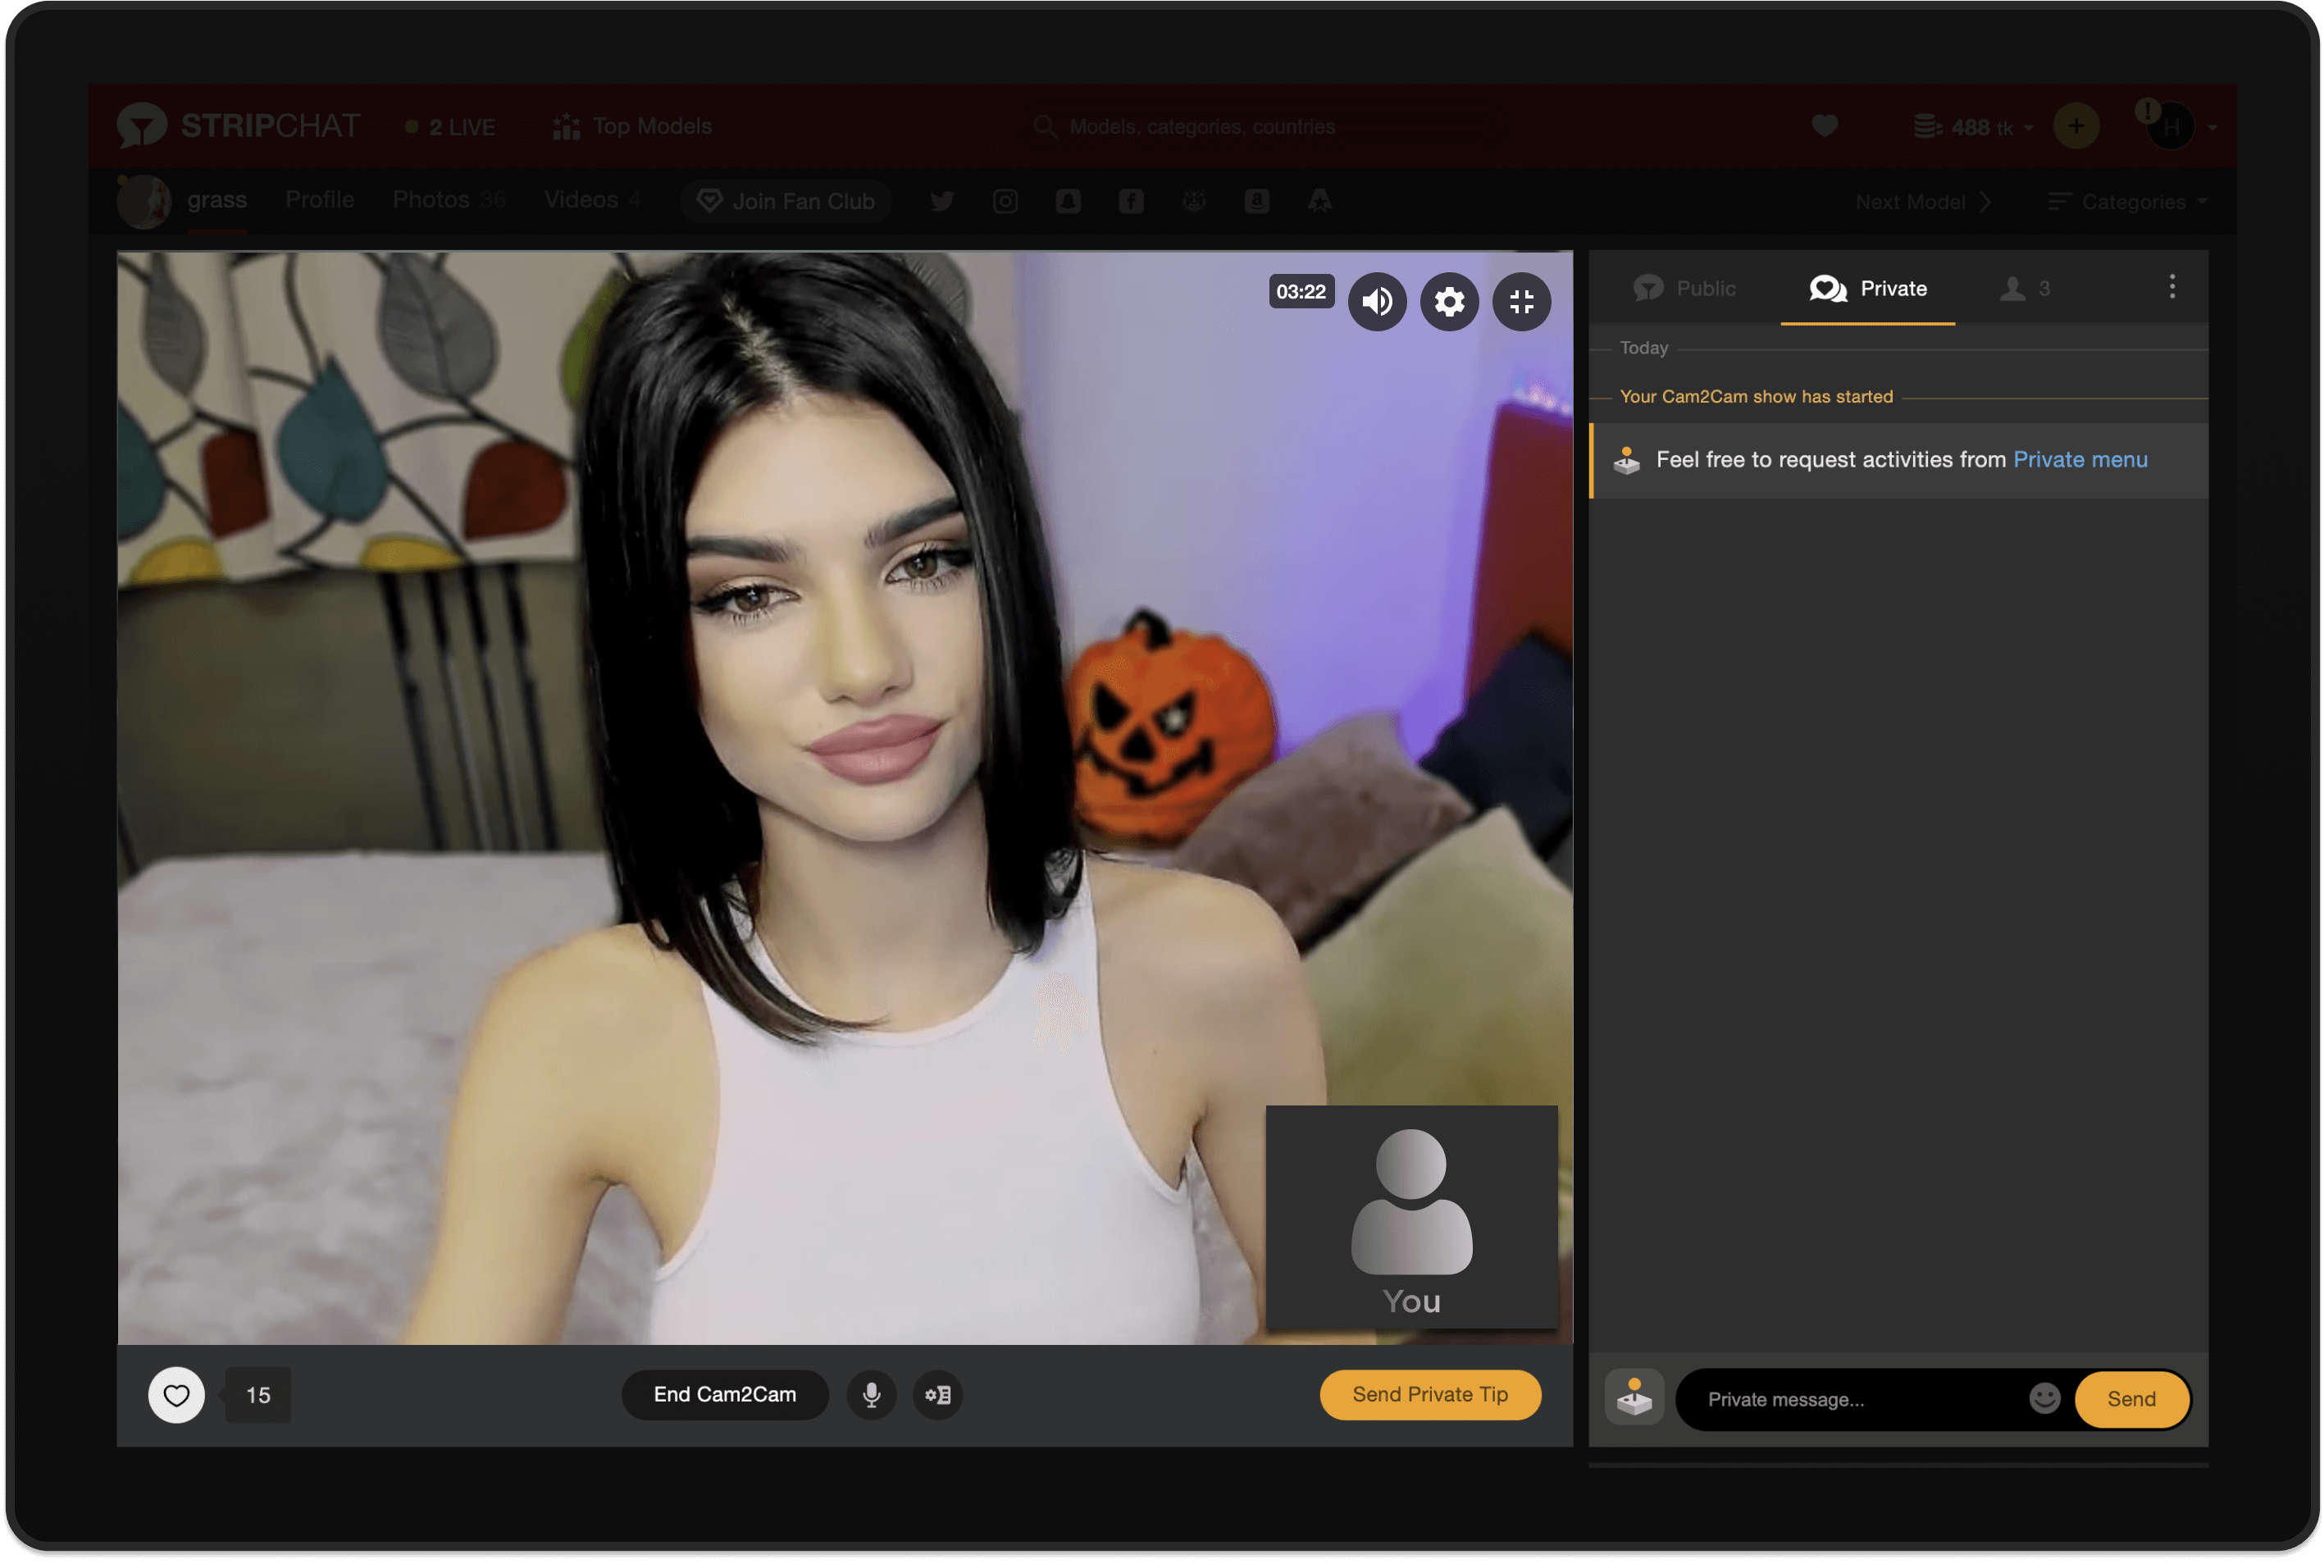The width and height of the screenshot is (2324, 1568).
Task: Click your own You camera preview thumbnail
Action: click(x=1411, y=1217)
